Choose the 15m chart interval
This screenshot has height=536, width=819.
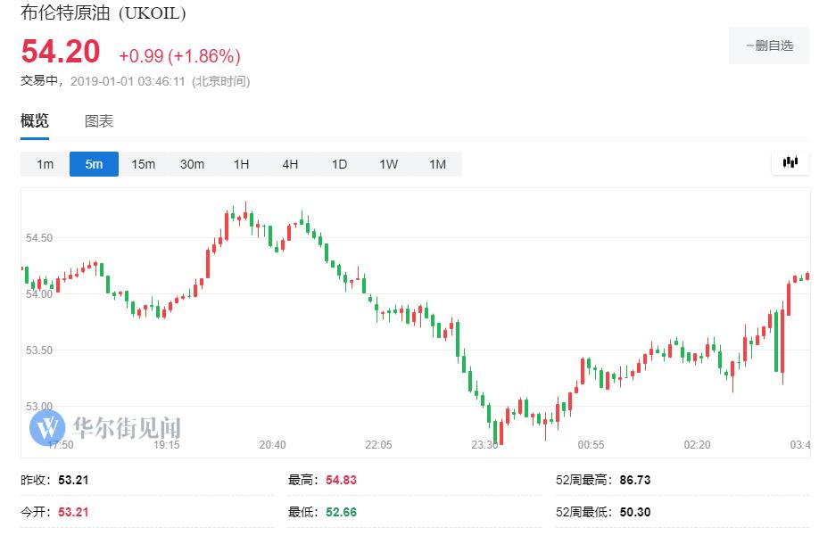tap(143, 164)
